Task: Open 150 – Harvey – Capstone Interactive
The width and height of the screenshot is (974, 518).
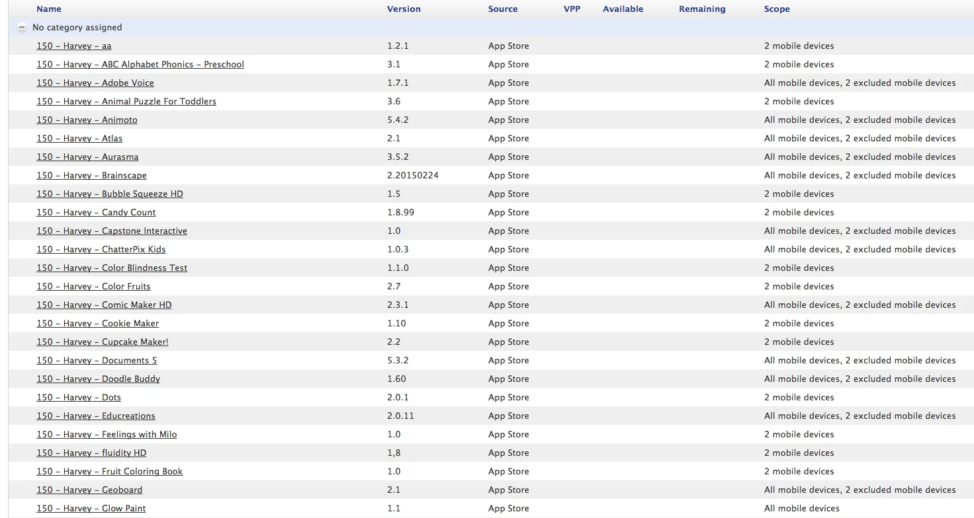Action: pos(112,231)
